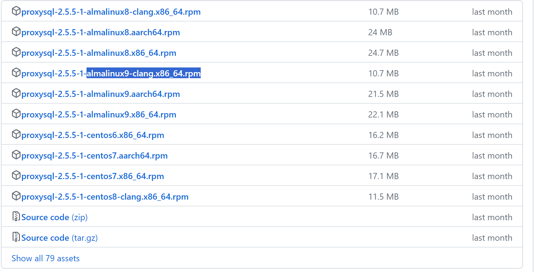Click last month timestamp on centos8-clang row
The width and height of the screenshot is (534, 272).
coord(492,197)
